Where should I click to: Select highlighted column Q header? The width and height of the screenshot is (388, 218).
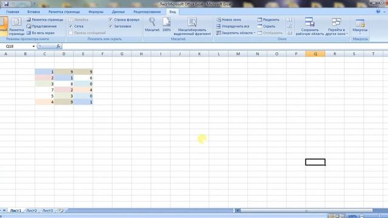pyautogui.click(x=315, y=54)
